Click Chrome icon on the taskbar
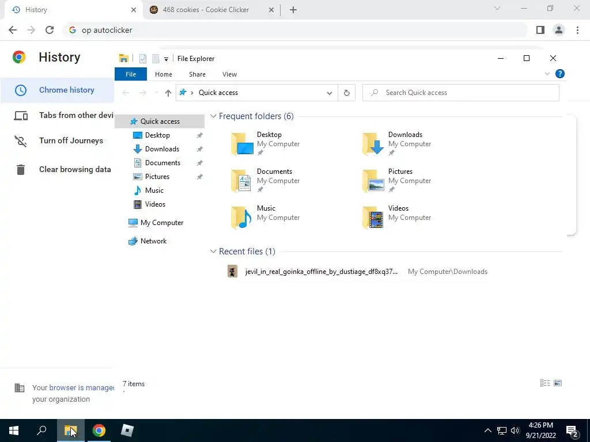The width and height of the screenshot is (590, 442). click(x=99, y=430)
